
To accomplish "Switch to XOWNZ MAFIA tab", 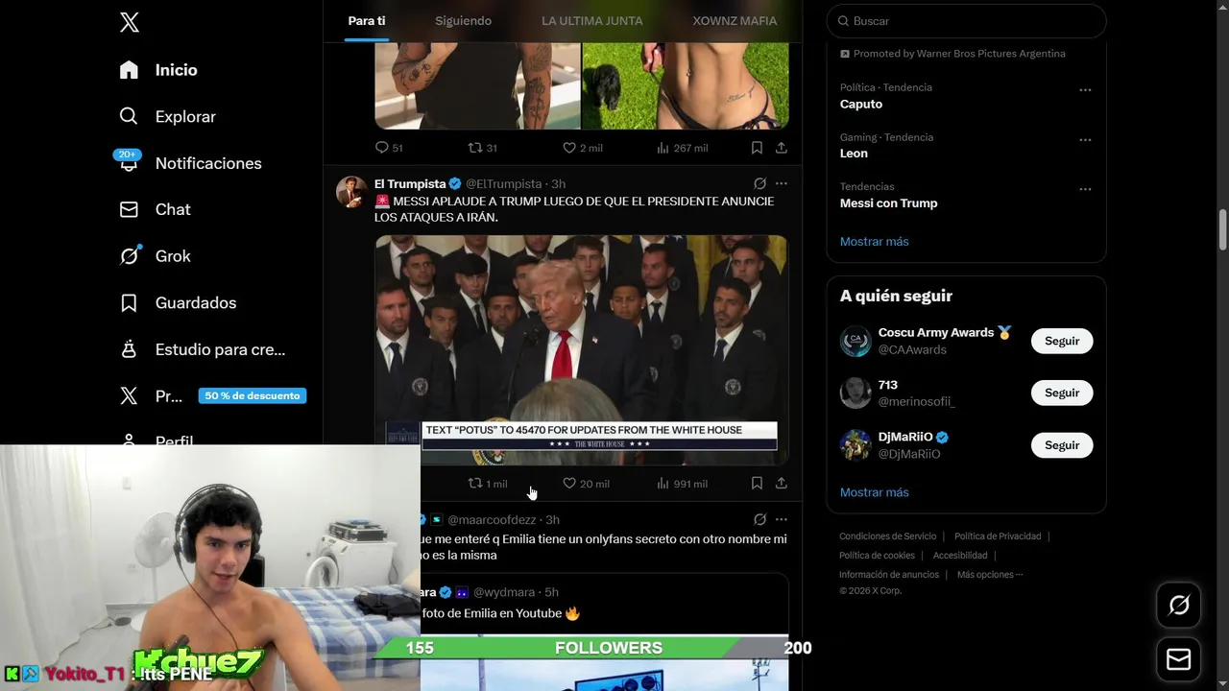I will click(x=735, y=20).
